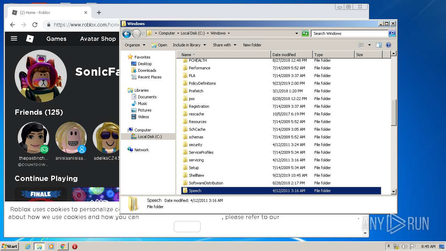Click the SonicFa profile avatar picture
446x251 pixels.
(41, 76)
